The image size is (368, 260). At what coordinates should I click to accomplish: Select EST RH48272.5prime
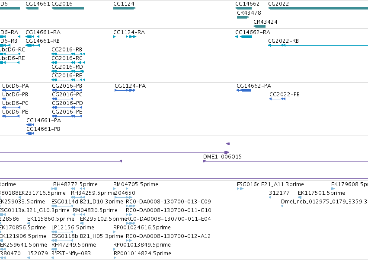click(x=75, y=184)
